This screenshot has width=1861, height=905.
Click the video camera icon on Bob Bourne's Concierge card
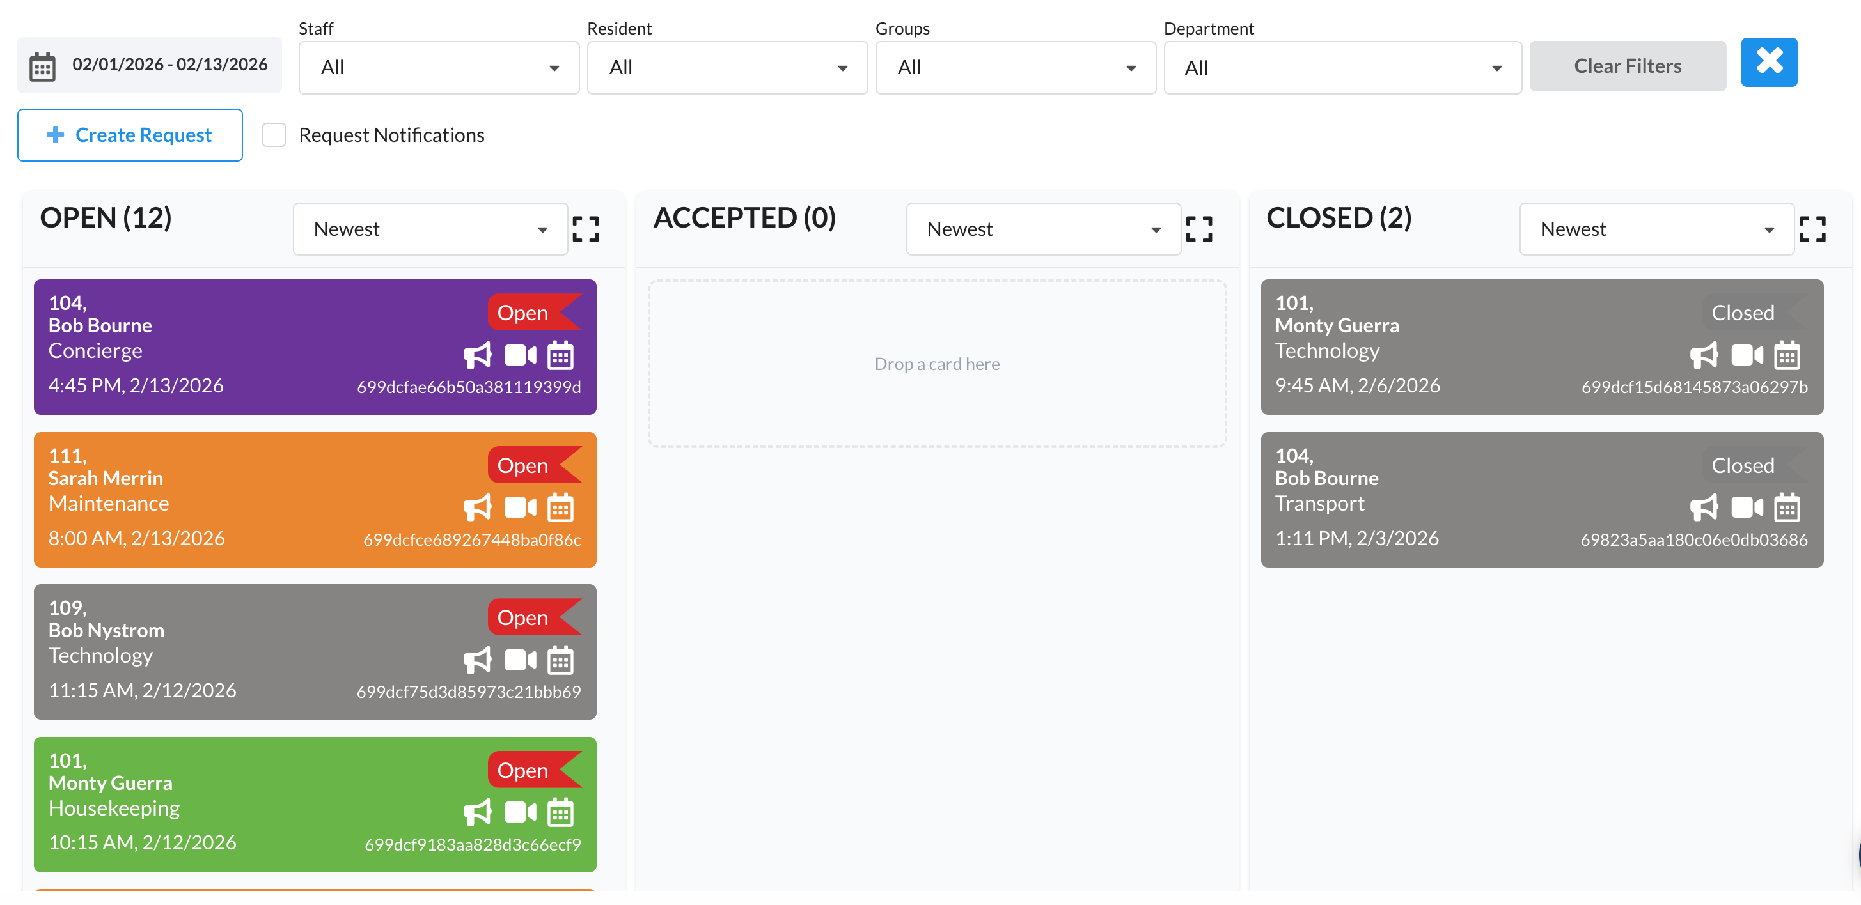pyautogui.click(x=520, y=355)
